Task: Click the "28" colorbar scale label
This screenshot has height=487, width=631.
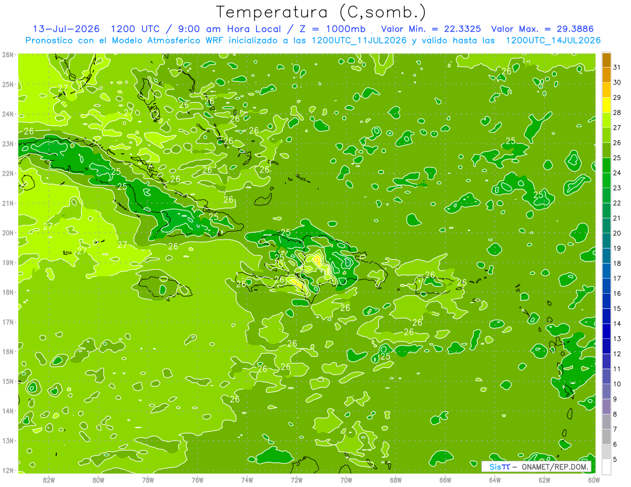Action: 617,112
